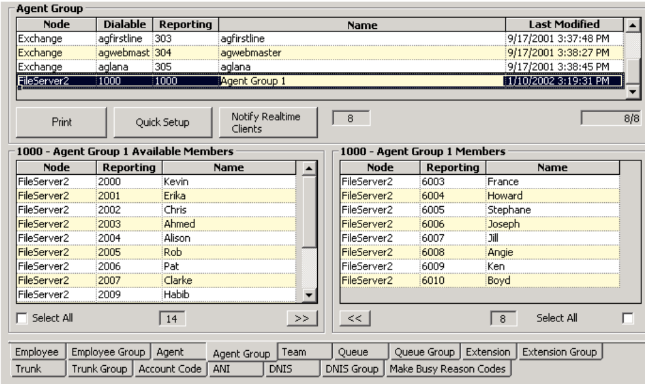Open the ANI tab
Viewport: 645px width, 384px height.
coord(235,369)
